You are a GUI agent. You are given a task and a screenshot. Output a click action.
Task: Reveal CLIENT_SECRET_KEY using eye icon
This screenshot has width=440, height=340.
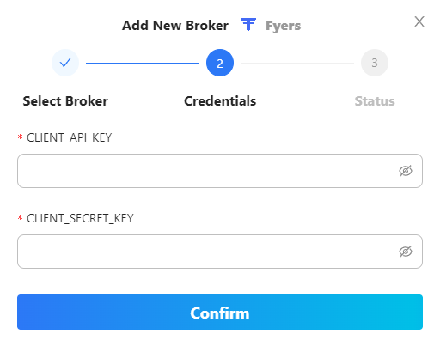[406, 252]
